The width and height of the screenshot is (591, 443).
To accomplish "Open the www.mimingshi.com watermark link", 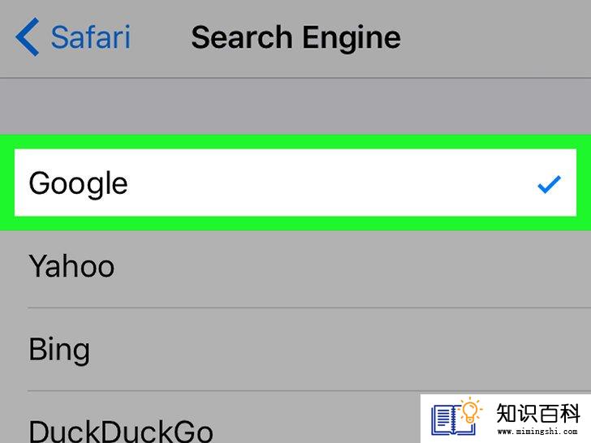I will 537,432.
